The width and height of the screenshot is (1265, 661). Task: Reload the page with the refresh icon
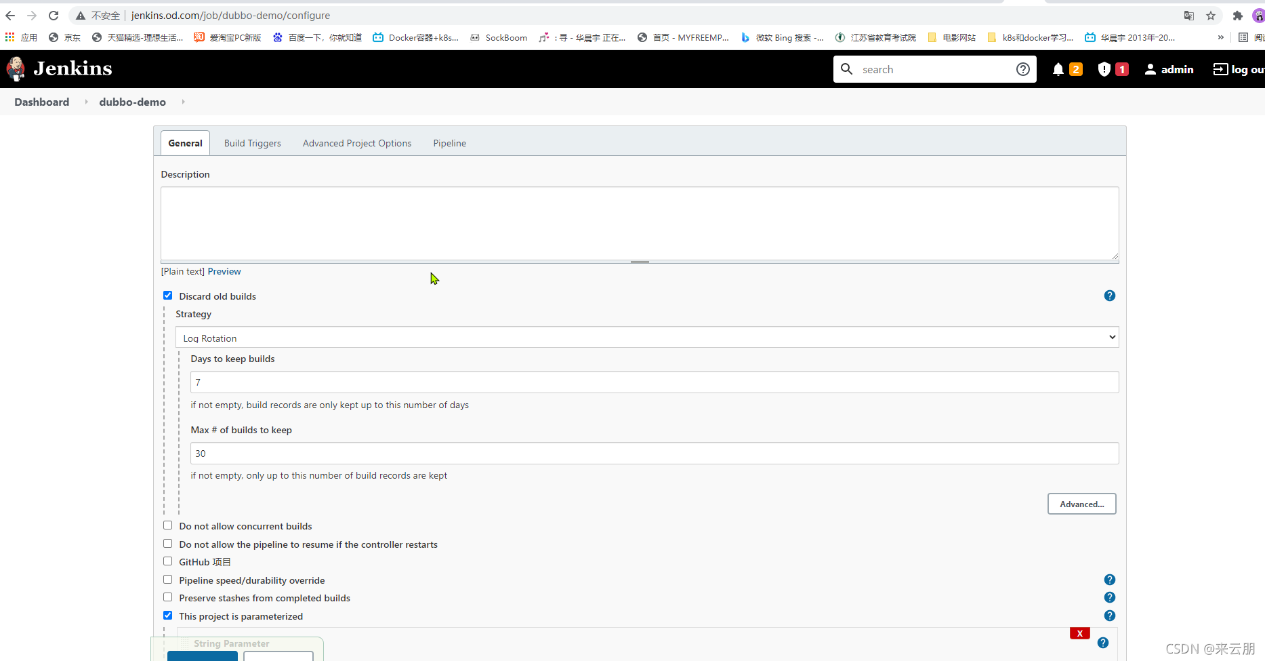click(x=54, y=16)
